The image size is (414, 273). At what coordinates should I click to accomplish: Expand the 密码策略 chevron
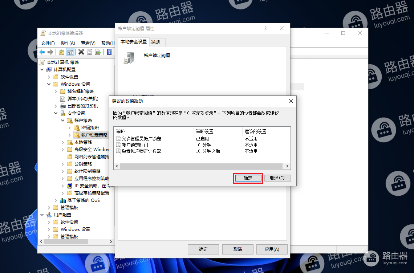pyautogui.click(x=69, y=128)
